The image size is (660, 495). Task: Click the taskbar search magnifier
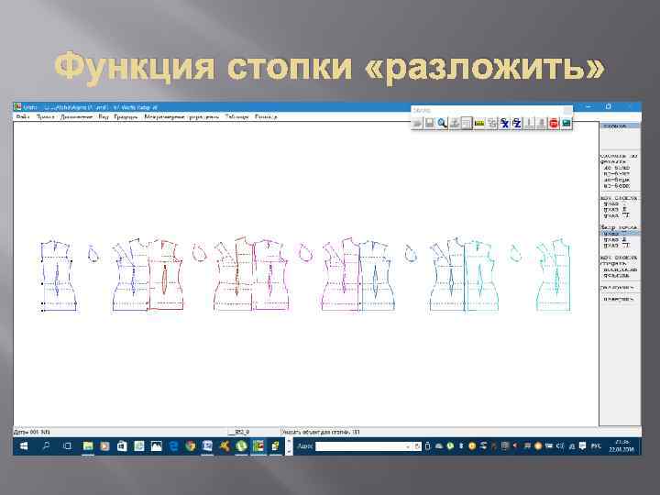click(46, 445)
